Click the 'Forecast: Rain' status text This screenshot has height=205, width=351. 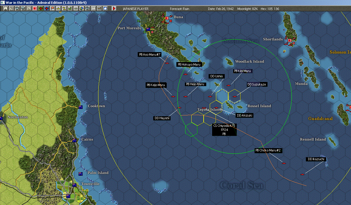click(180, 9)
